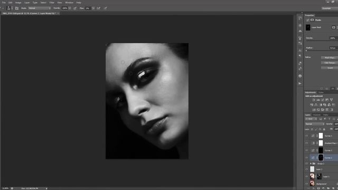Lock all layer attributes
338x190 pixels.
click(x=324, y=129)
